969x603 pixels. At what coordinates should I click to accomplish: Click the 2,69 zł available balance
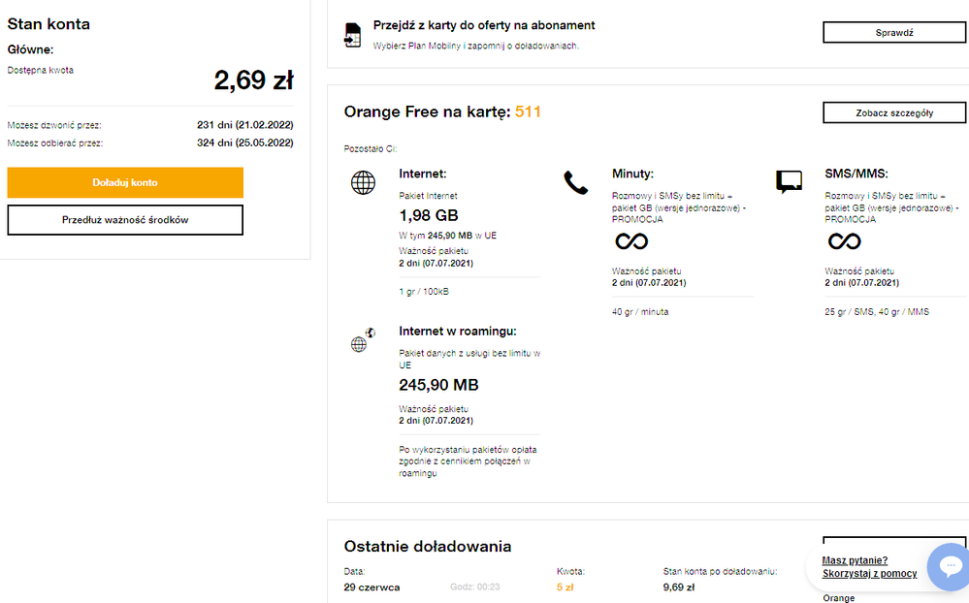pos(253,80)
